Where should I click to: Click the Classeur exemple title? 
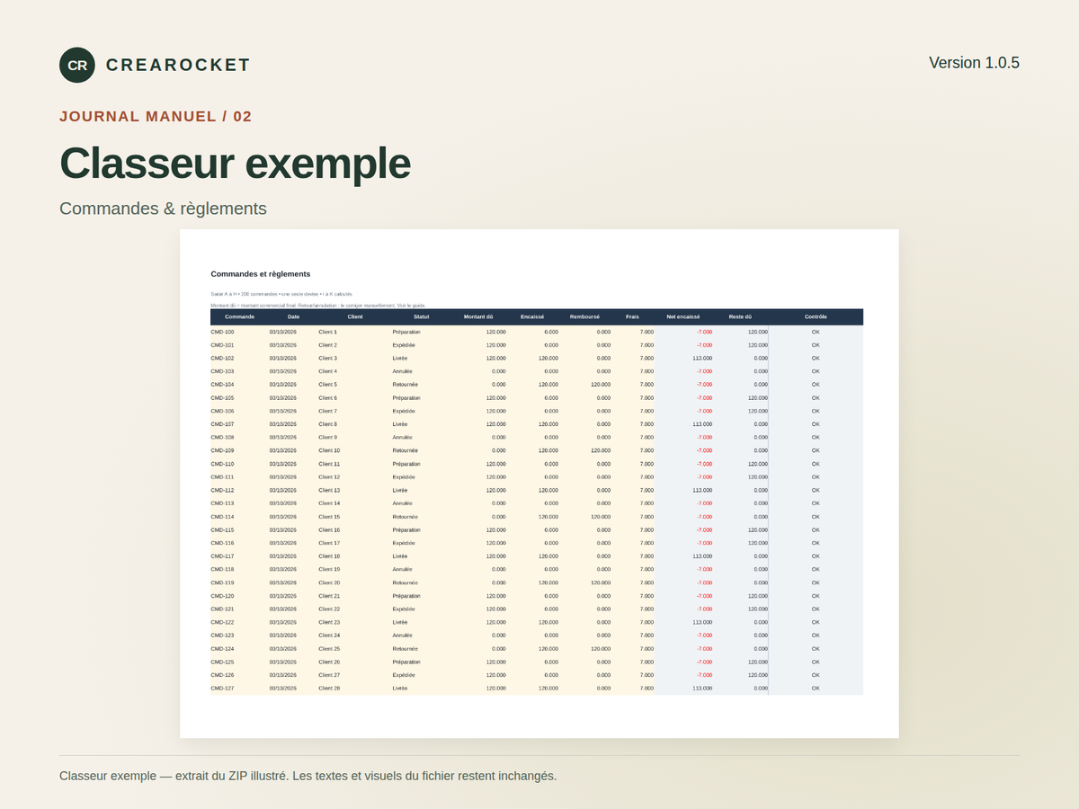point(235,163)
